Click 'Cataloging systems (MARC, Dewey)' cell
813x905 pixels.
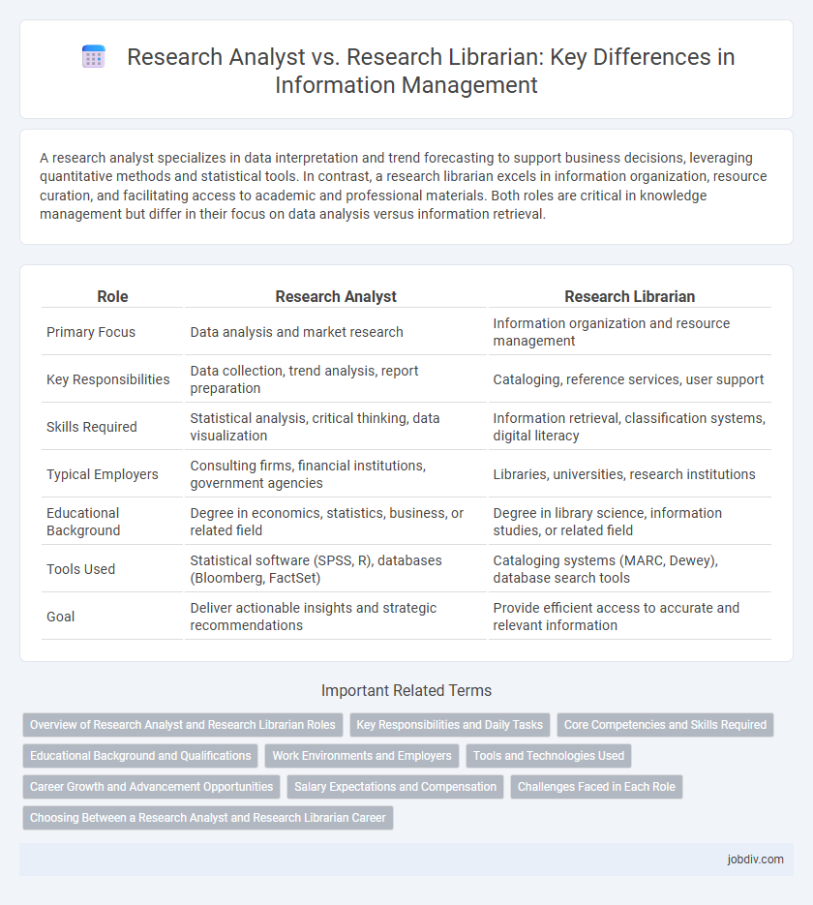click(x=629, y=568)
